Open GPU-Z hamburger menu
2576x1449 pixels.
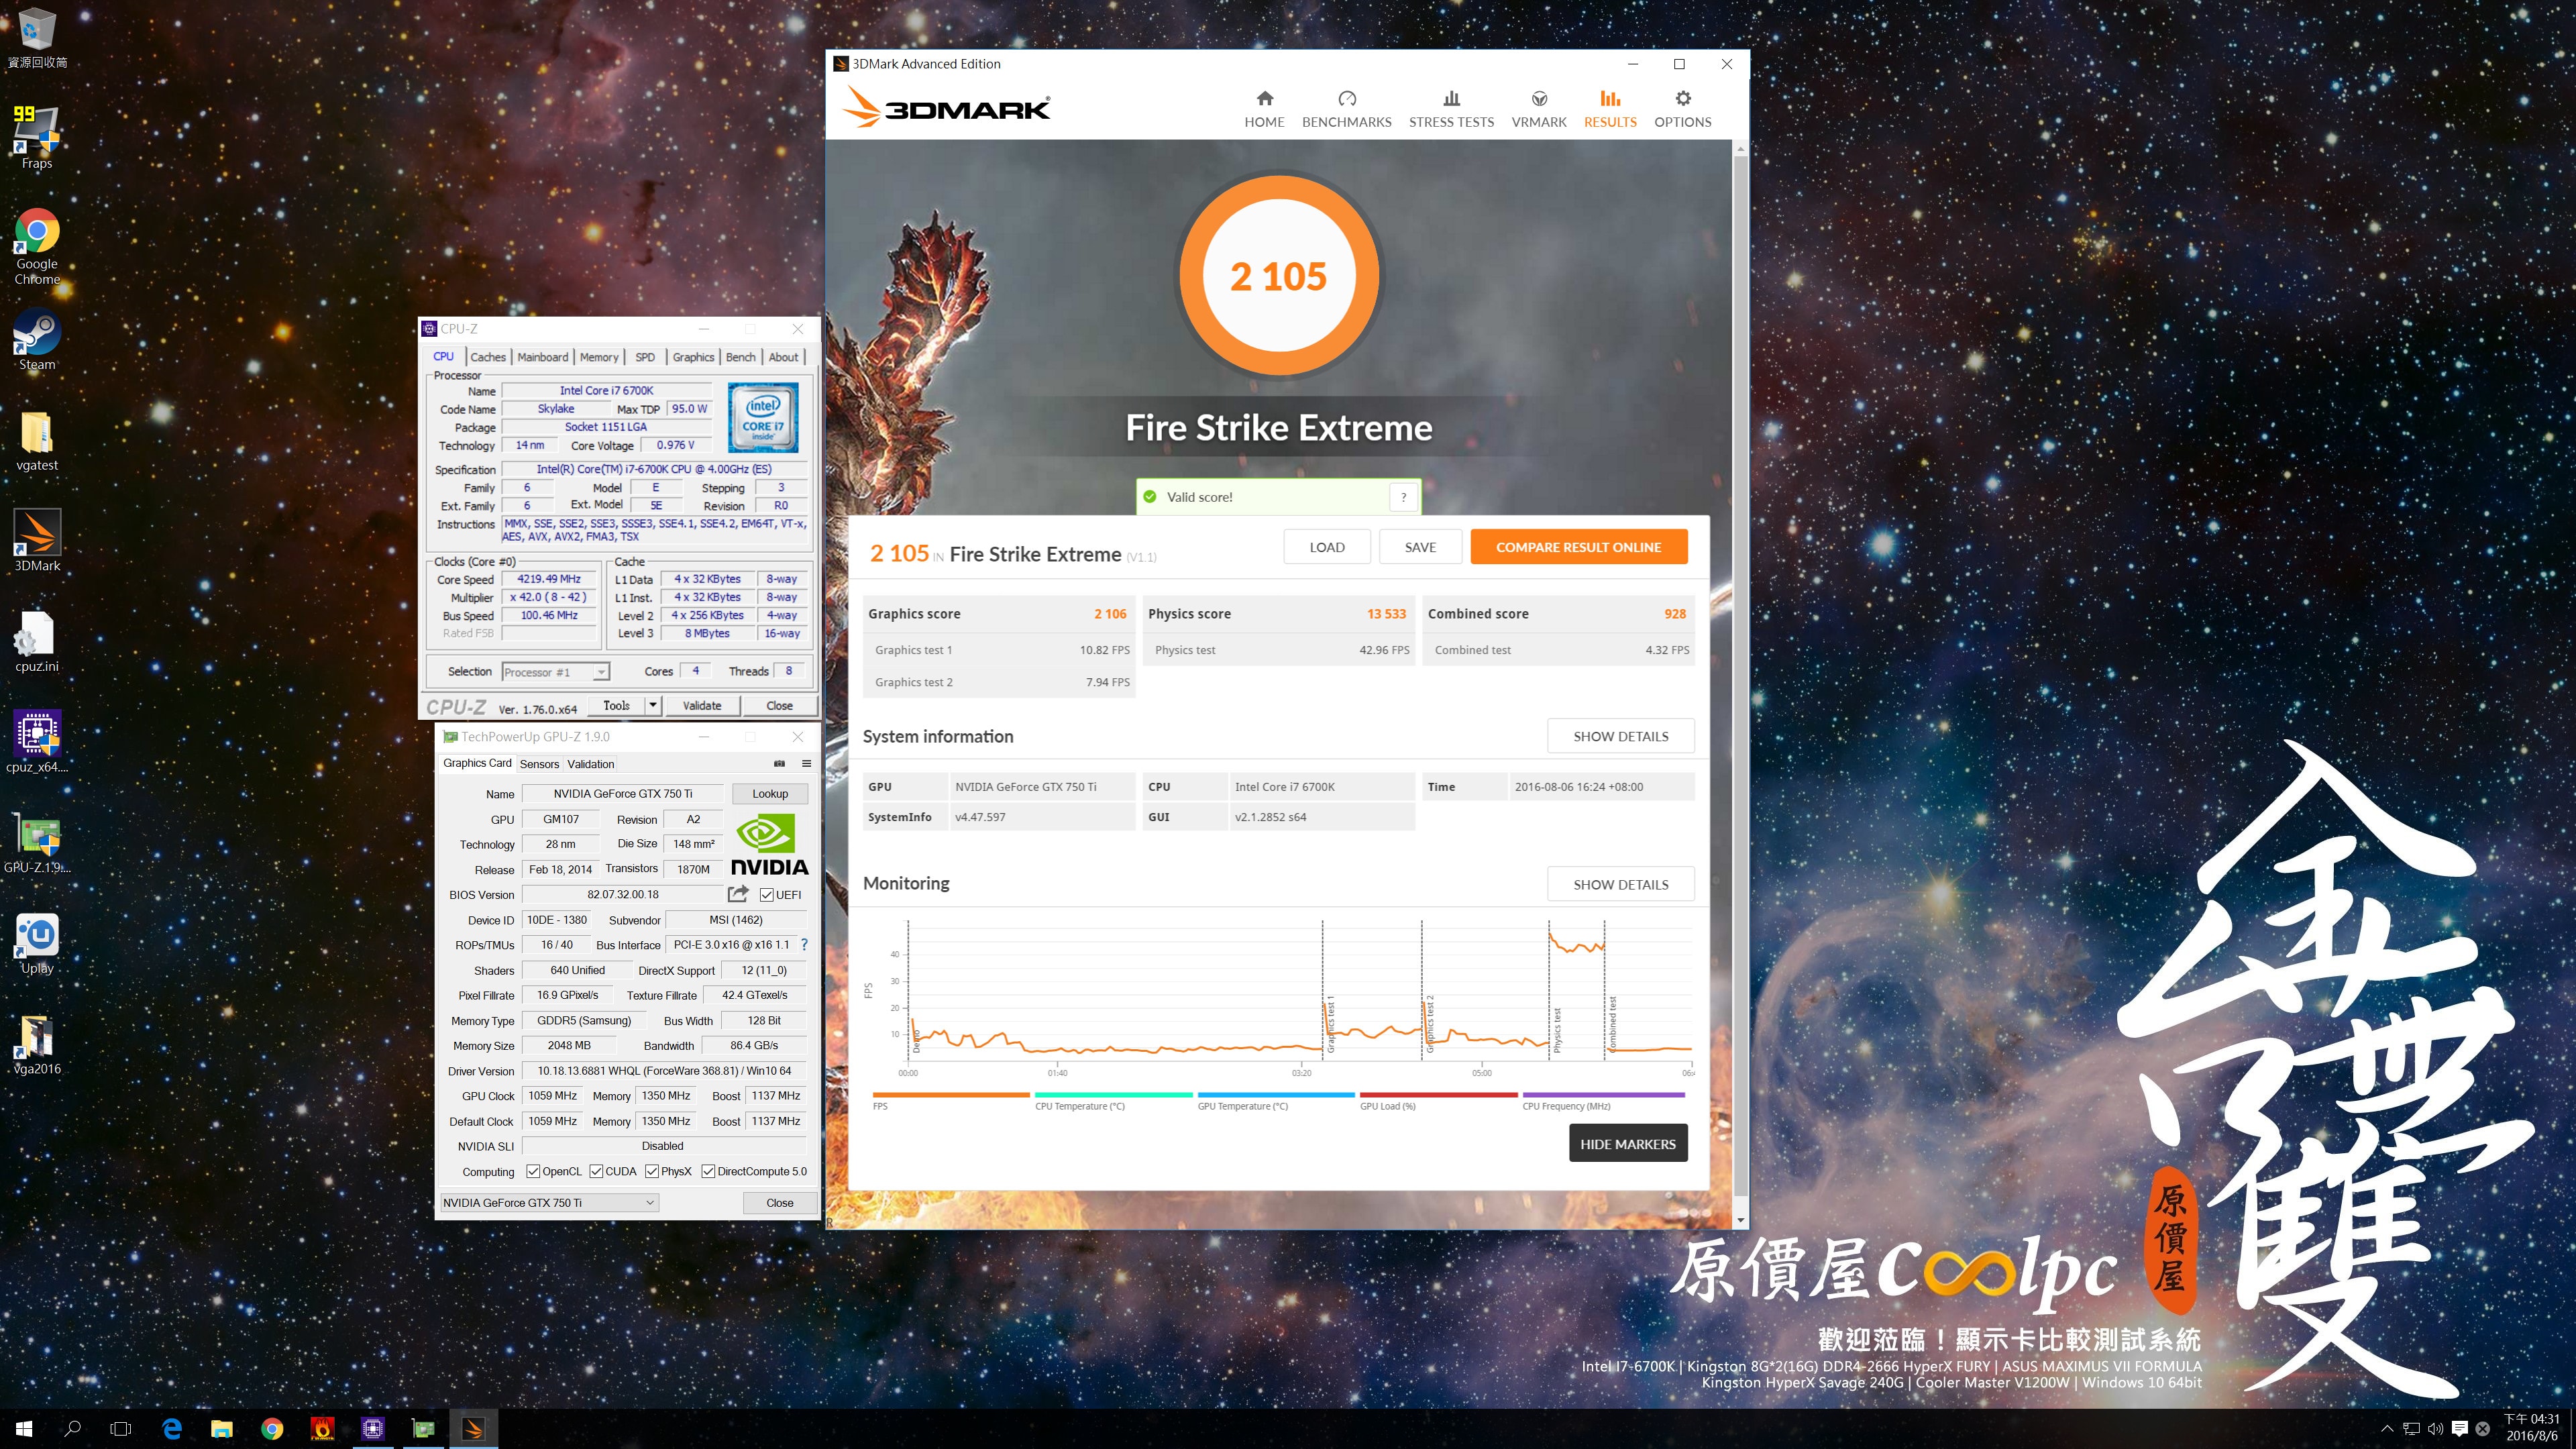[806, 764]
